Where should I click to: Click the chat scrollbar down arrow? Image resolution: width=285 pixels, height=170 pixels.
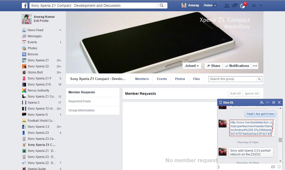tap(280, 161)
